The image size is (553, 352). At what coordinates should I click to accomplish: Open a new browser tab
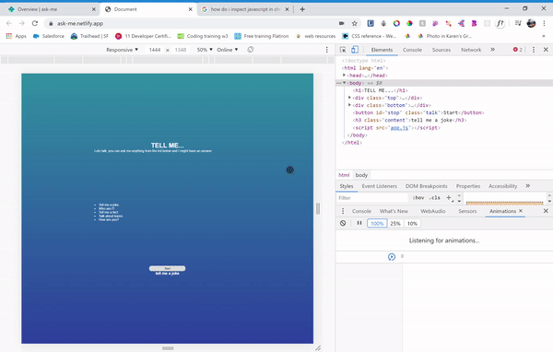click(302, 9)
